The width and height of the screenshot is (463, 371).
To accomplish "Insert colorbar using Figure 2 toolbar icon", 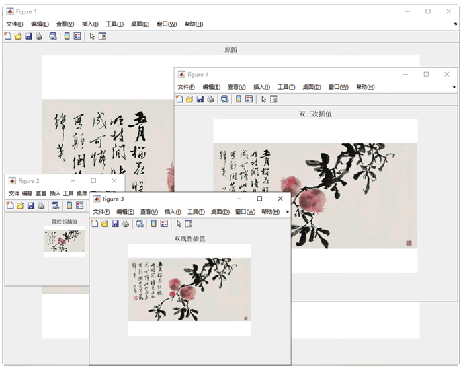I will click(x=69, y=205).
